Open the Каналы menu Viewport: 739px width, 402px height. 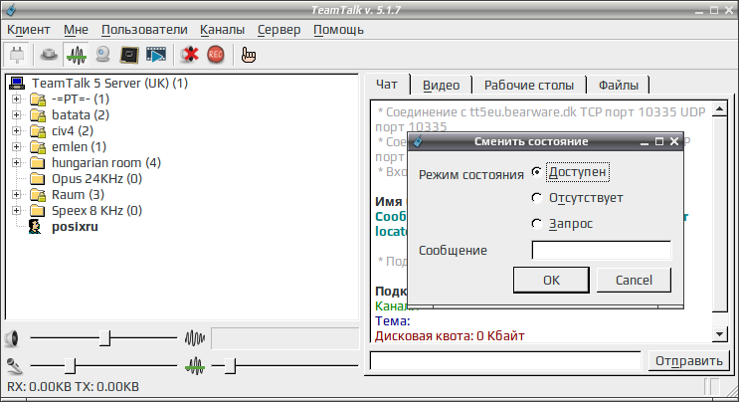coord(222,30)
